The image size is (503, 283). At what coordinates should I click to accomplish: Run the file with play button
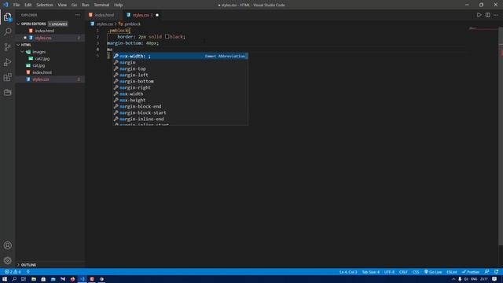click(x=479, y=15)
